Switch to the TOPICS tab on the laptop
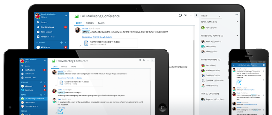 click(90, 23)
